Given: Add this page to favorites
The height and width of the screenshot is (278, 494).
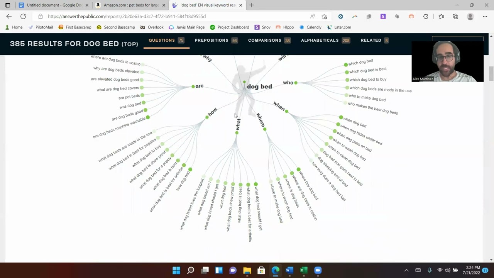Looking at the screenshot, I should [x=324, y=16].
